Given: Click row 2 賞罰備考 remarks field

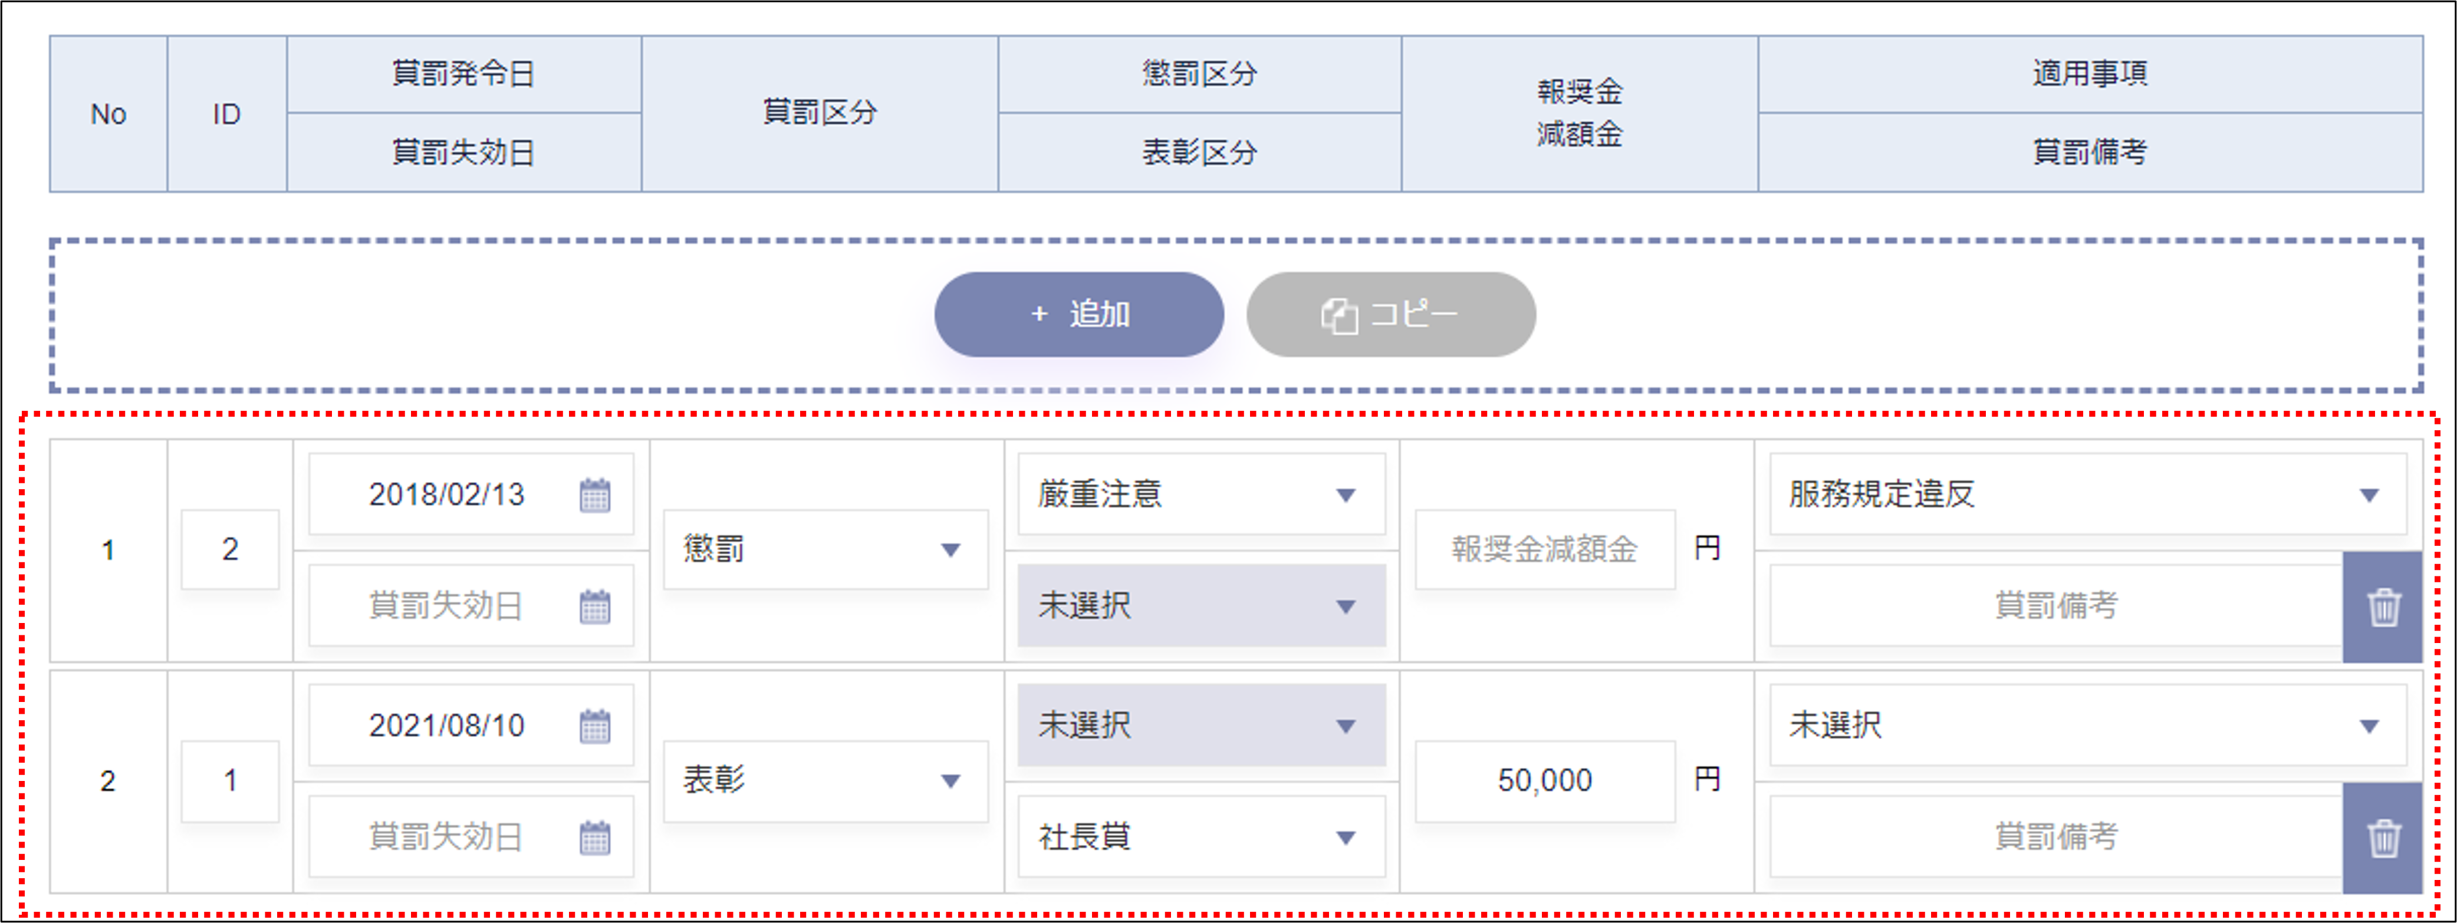Looking at the screenshot, I should pos(2055,837).
